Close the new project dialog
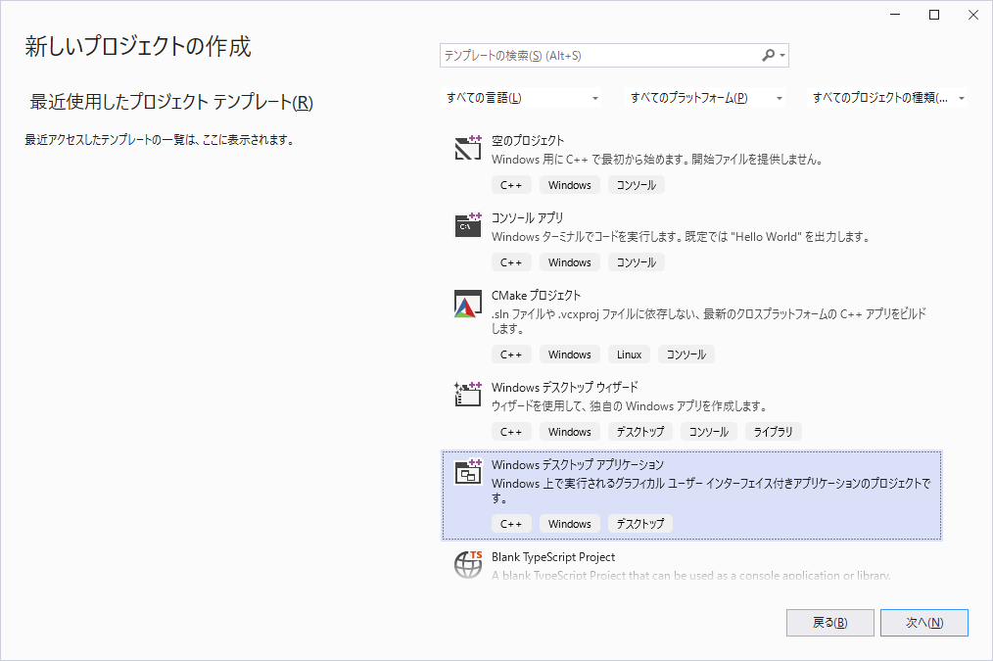 point(973,15)
